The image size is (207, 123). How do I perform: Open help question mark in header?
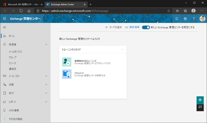tap(194, 19)
